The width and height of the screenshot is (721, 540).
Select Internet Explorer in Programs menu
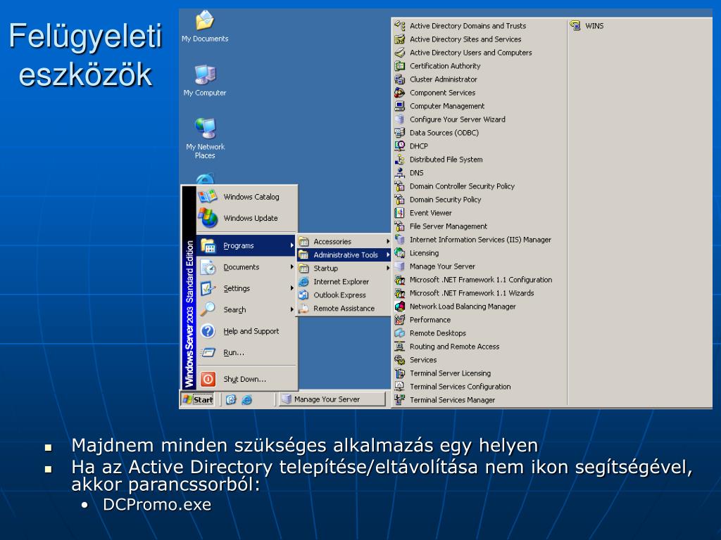[x=344, y=281]
